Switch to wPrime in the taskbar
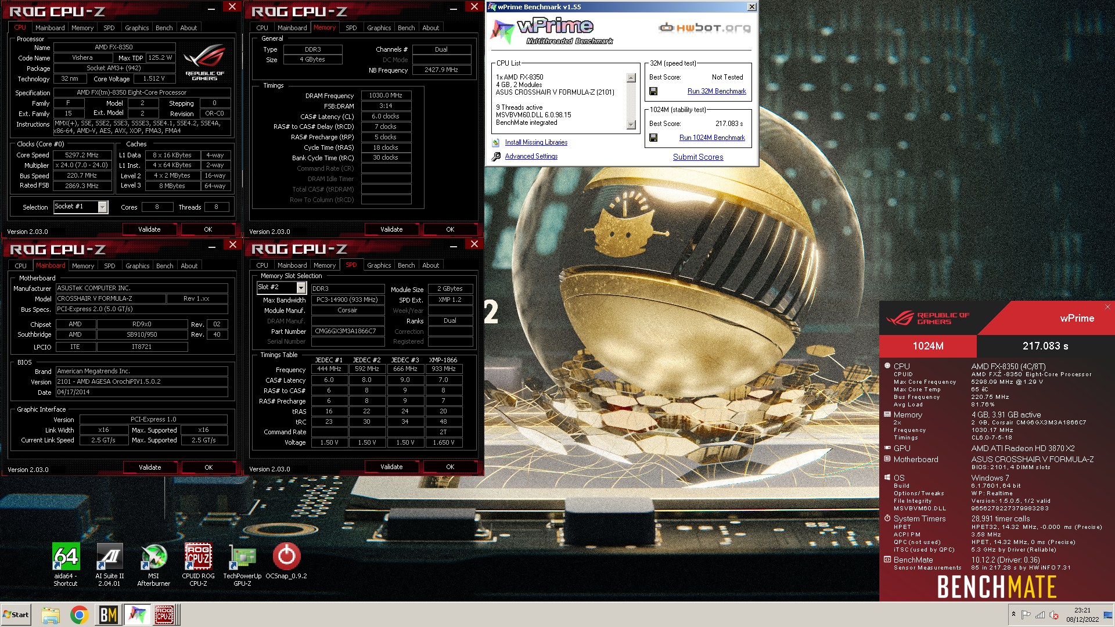The width and height of the screenshot is (1115, 627). point(138,615)
